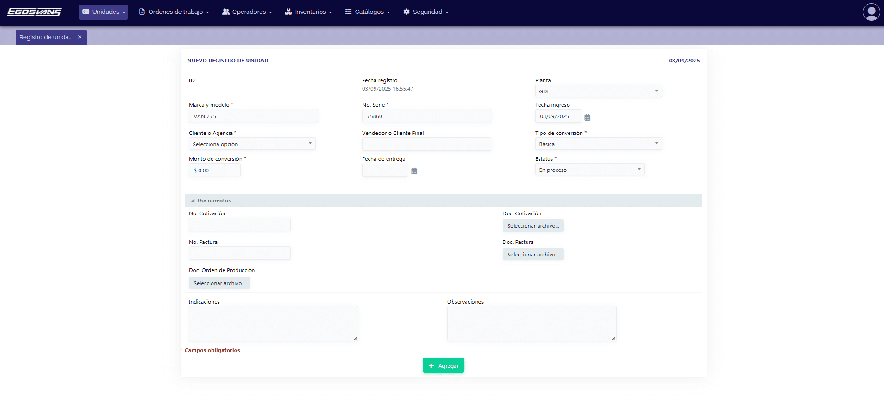Open the Operadores menu

[x=247, y=12]
